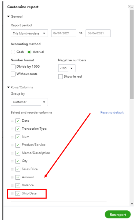
Task: Open the Negative numbers -100 dropdown
Action: [x=67, y=68]
